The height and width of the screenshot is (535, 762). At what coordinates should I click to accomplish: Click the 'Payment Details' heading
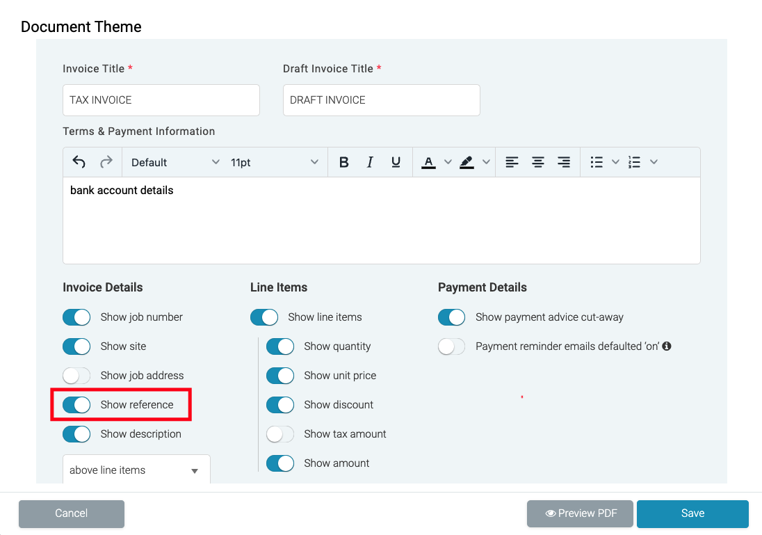482,287
